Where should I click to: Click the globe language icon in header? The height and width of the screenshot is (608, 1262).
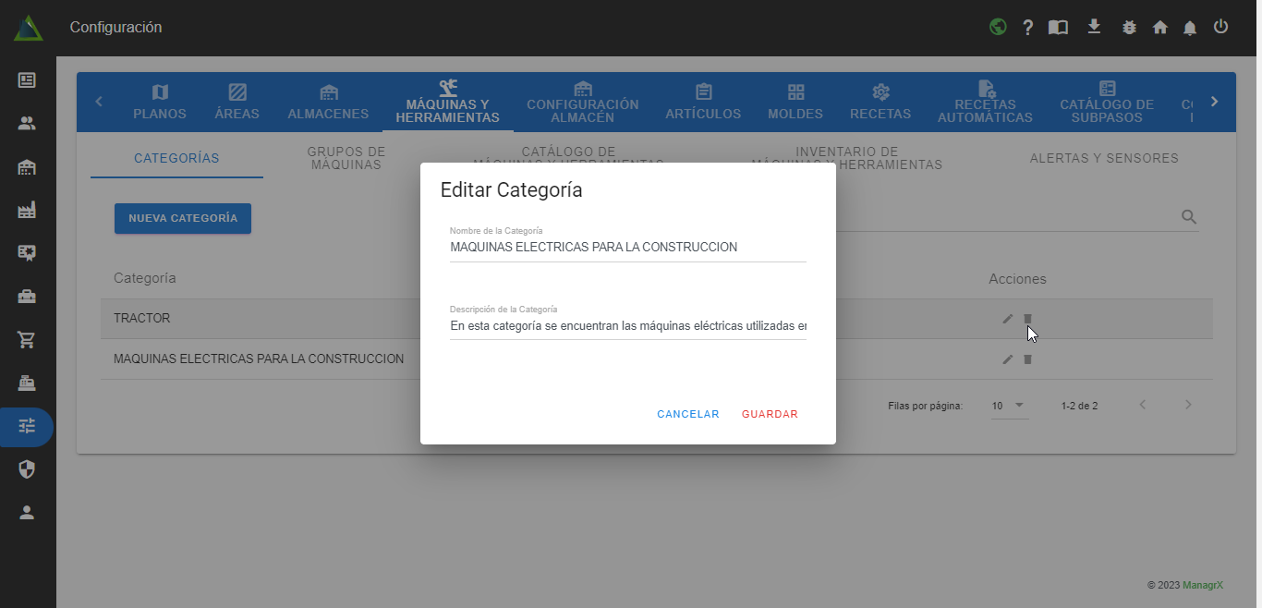coord(998,27)
